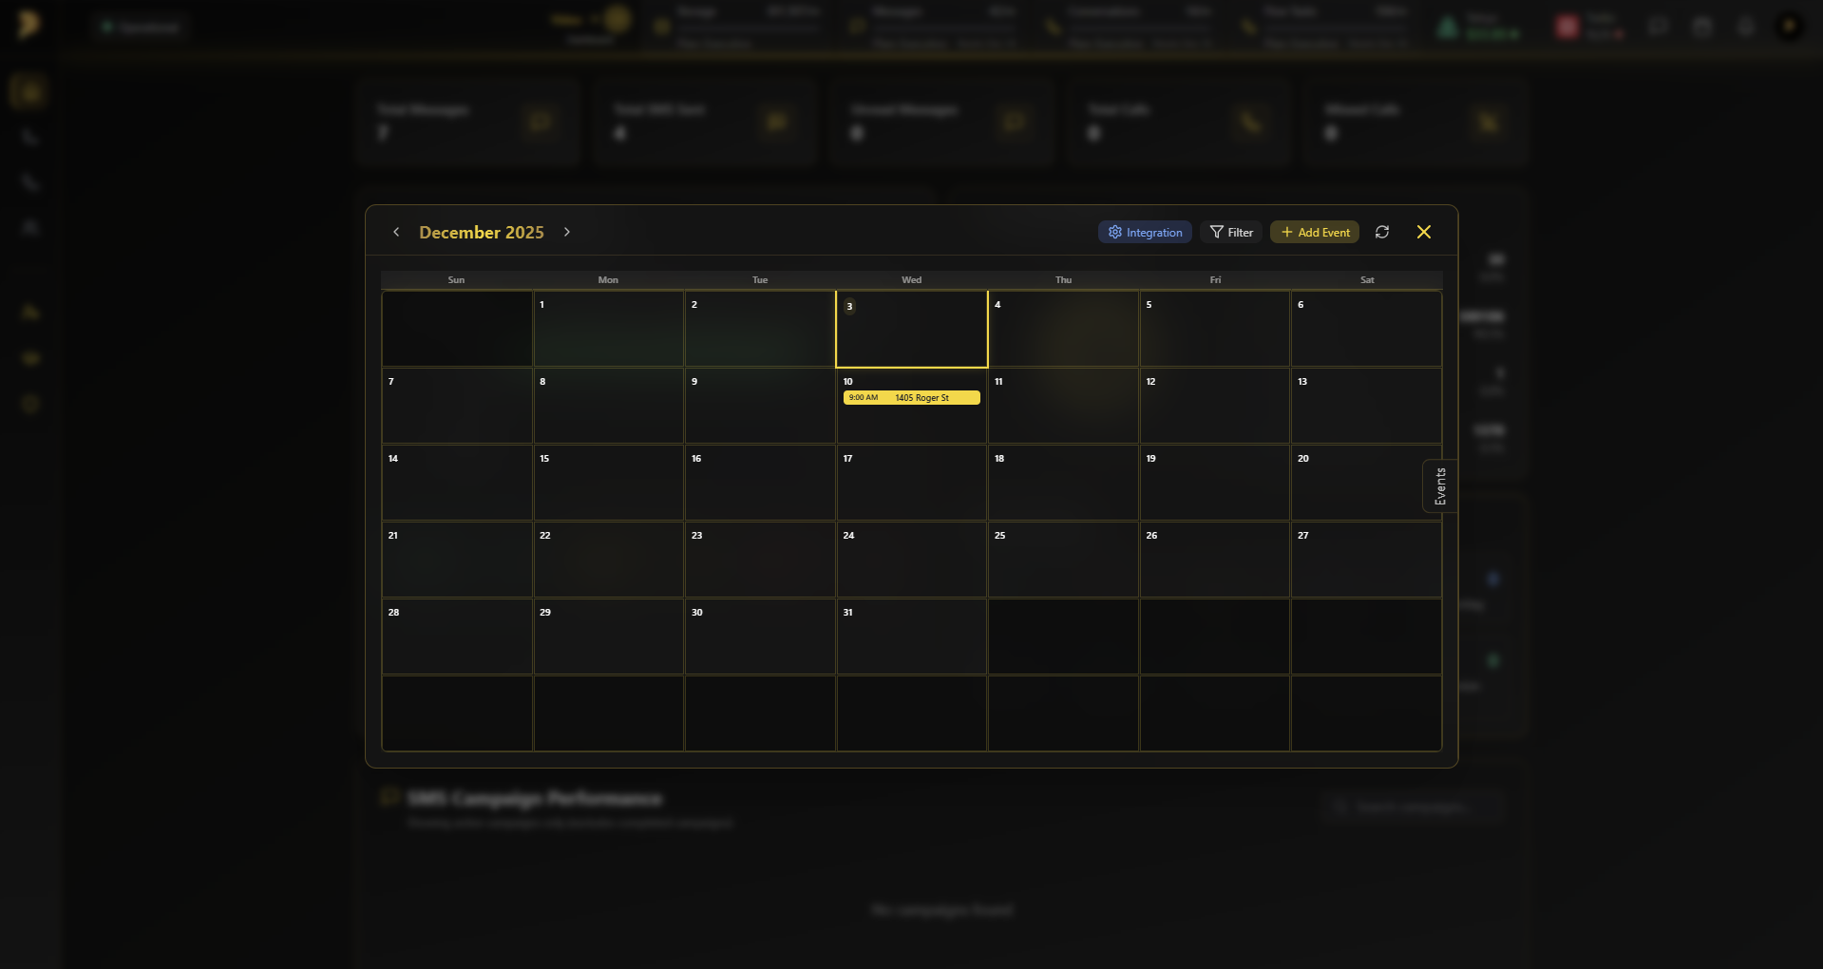Viewport: 1823px width, 969px height.
Task: Open calendar Integration settings
Action: [1145, 232]
